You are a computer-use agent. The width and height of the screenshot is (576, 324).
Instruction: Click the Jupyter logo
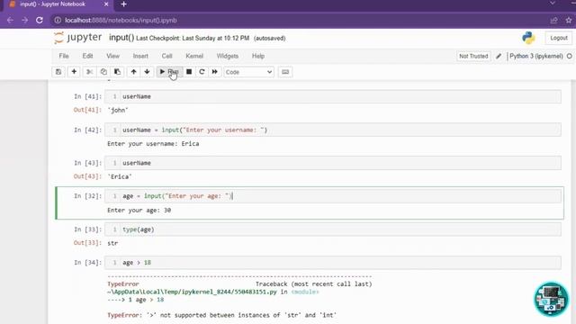click(x=78, y=38)
